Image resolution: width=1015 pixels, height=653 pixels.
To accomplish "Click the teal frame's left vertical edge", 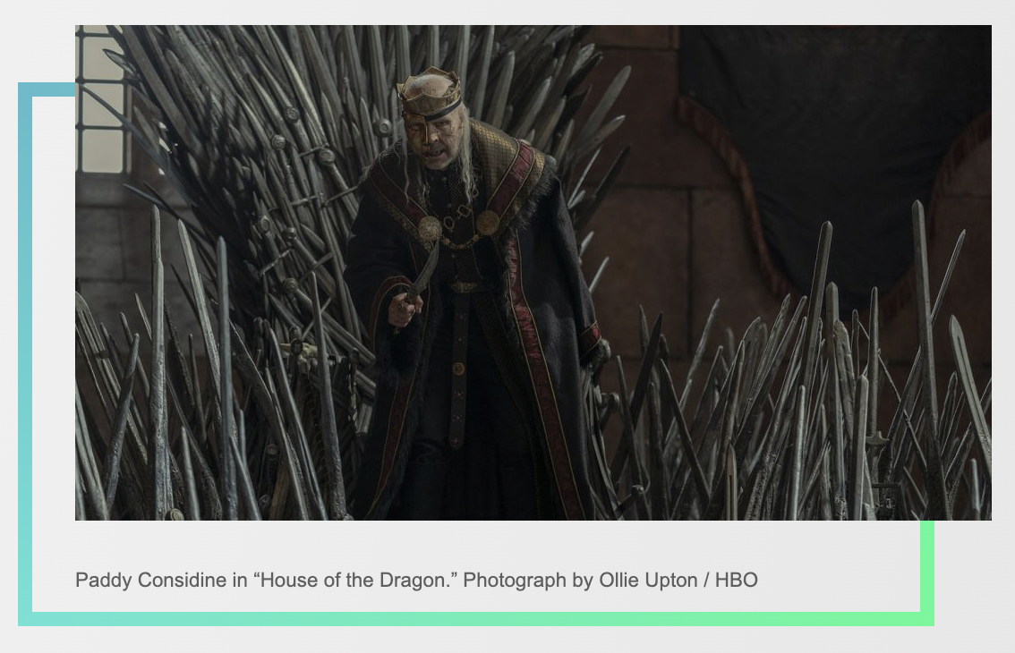I will [25, 354].
